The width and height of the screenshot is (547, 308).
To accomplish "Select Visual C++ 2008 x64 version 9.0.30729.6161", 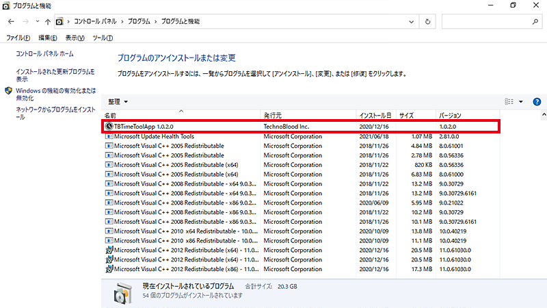I will 301,193.
